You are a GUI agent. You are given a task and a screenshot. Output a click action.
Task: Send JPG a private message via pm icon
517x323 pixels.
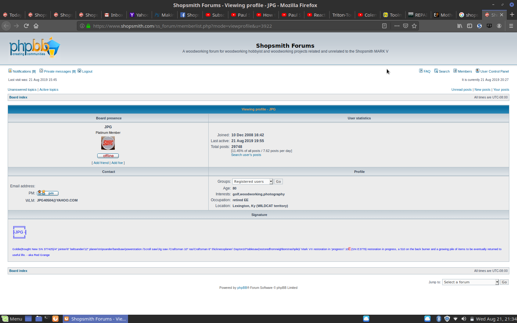(48, 193)
